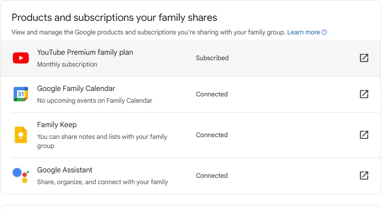Click the yellow Google Keep icon
388x209 pixels.
click(21, 135)
